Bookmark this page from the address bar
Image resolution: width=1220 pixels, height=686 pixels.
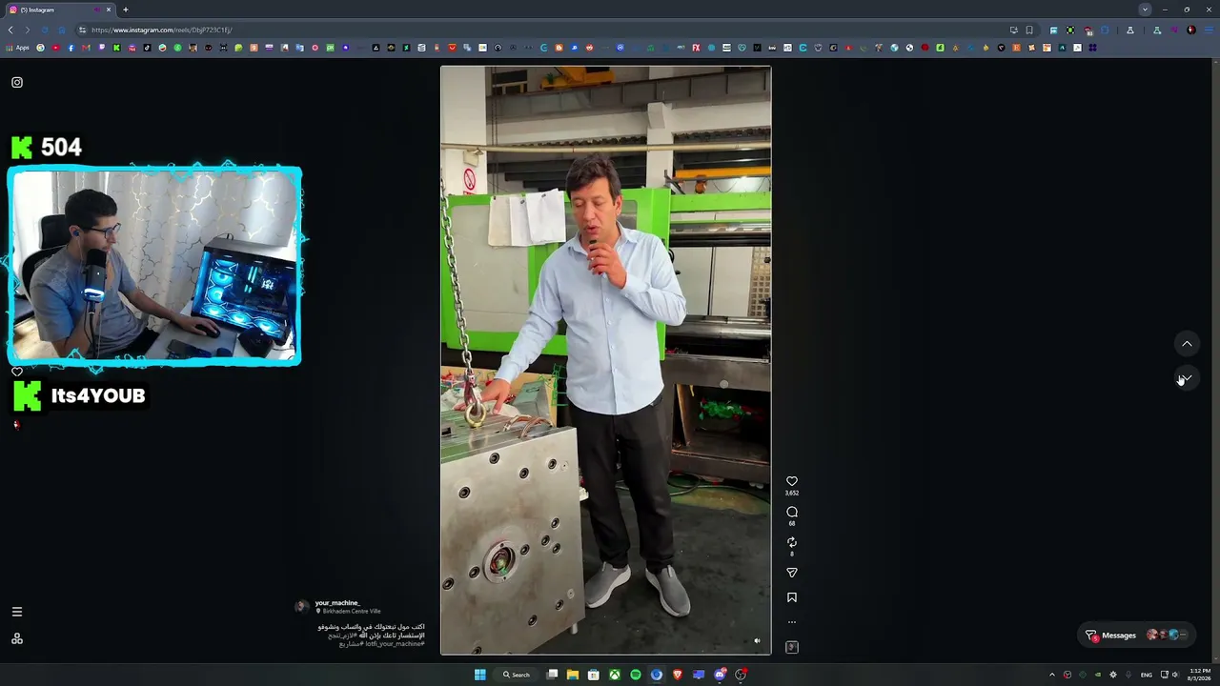click(x=1029, y=30)
